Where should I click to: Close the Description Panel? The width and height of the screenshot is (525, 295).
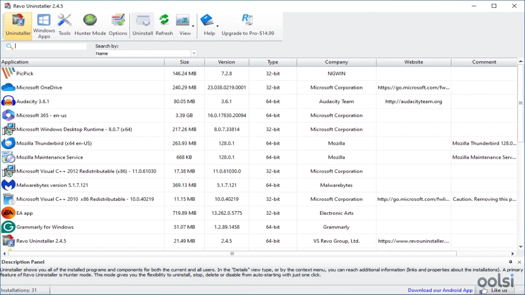(x=519, y=262)
